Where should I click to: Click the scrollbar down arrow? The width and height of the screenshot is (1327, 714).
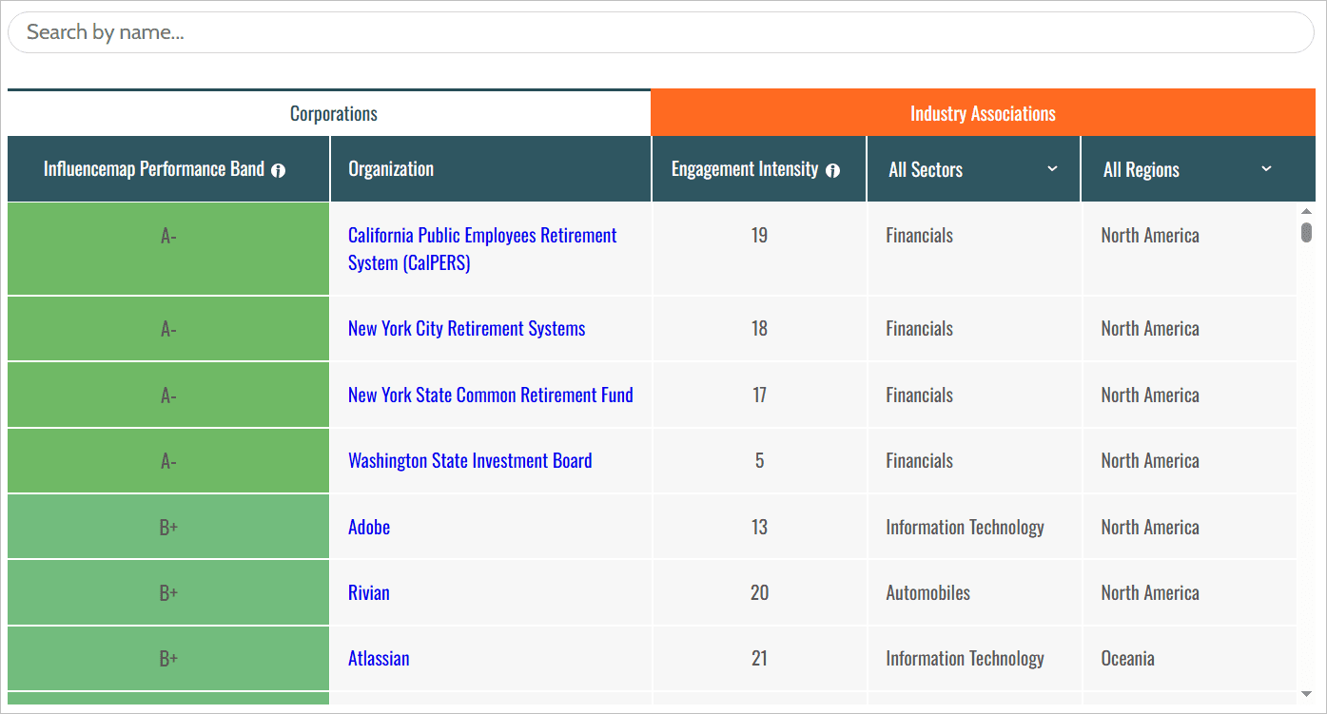pos(1306,694)
